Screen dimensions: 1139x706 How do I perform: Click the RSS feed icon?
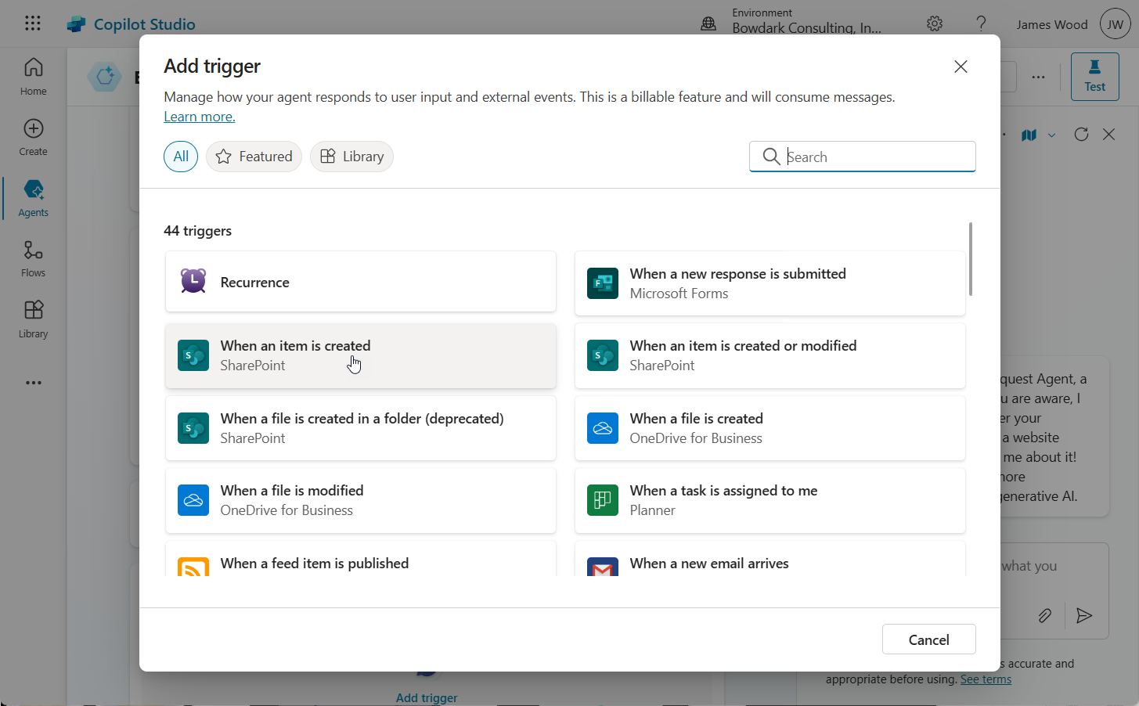[193, 567]
